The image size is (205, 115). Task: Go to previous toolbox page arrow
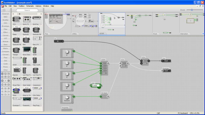[13, 14]
